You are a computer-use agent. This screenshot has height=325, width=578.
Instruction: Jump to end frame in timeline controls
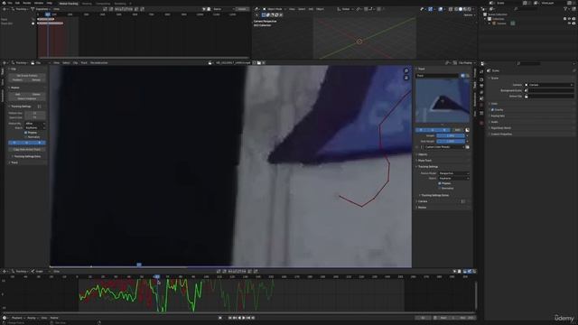253,318
